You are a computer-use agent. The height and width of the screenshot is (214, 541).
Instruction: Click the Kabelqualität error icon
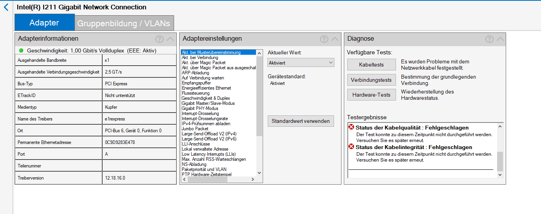[351, 127]
